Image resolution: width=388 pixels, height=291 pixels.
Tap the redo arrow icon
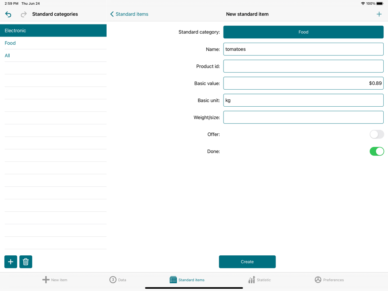click(24, 14)
